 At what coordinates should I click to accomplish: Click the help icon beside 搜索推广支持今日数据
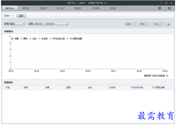click(x=167, y=76)
